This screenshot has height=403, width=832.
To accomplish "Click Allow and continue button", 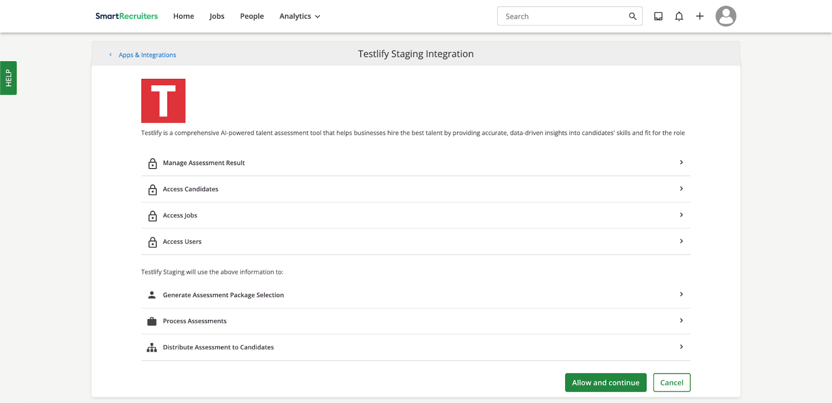I will (606, 383).
